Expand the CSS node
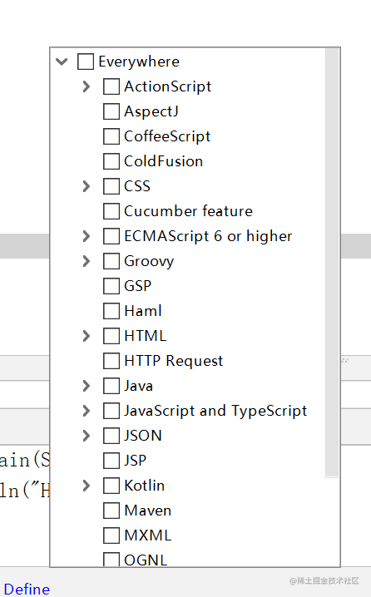 (x=87, y=186)
